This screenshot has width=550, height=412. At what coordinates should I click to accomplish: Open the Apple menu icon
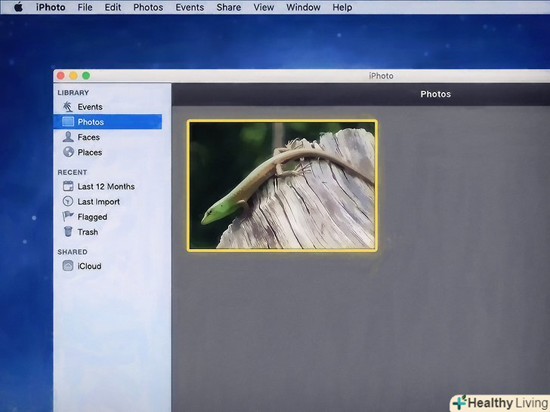pyautogui.click(x=18, y=8)
